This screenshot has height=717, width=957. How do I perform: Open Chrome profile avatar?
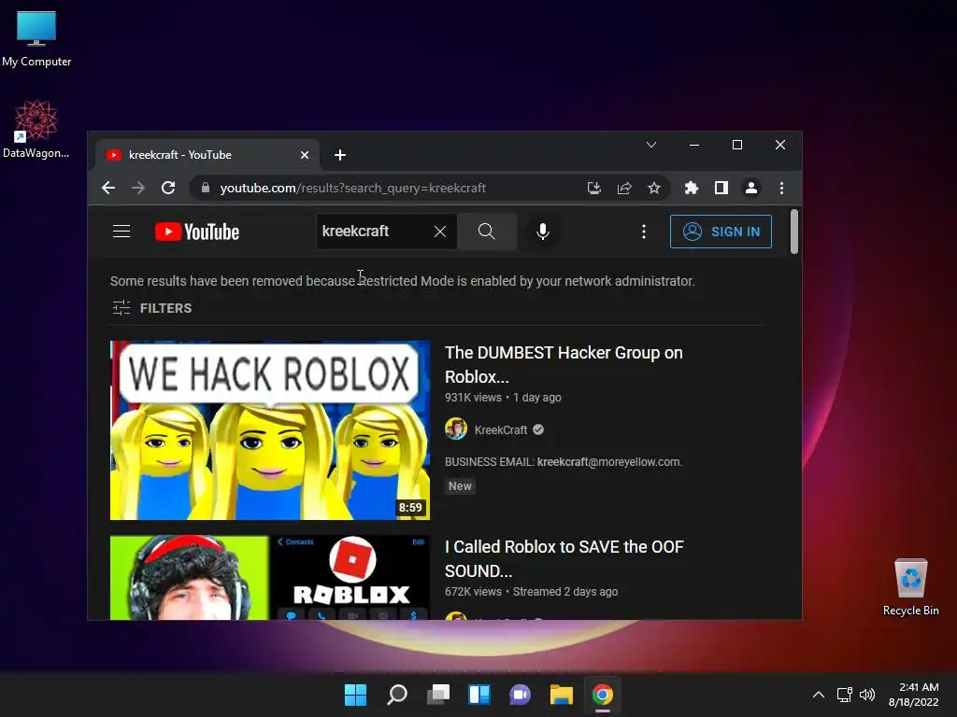(751, 188)
